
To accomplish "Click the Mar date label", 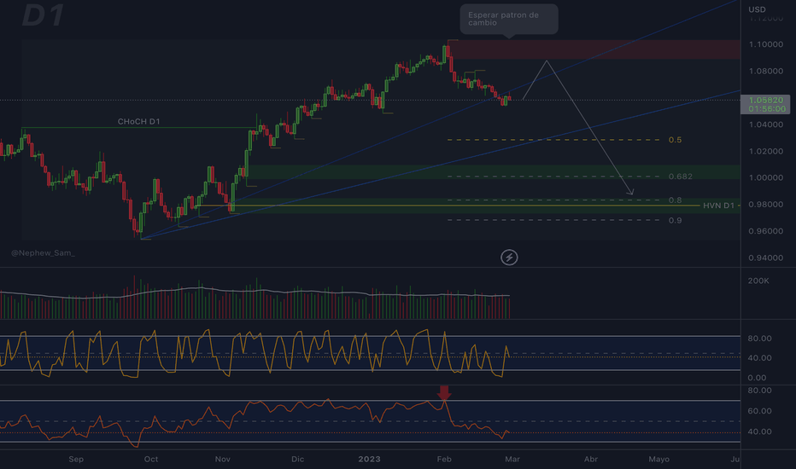I will pos(512,460).
